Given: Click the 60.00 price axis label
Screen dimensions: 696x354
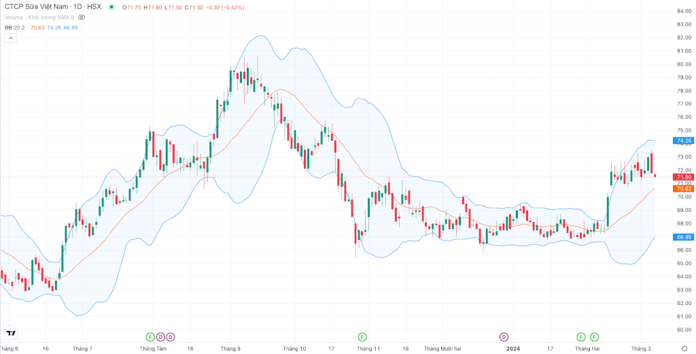Looking at the screenshot, I should 684,330.
